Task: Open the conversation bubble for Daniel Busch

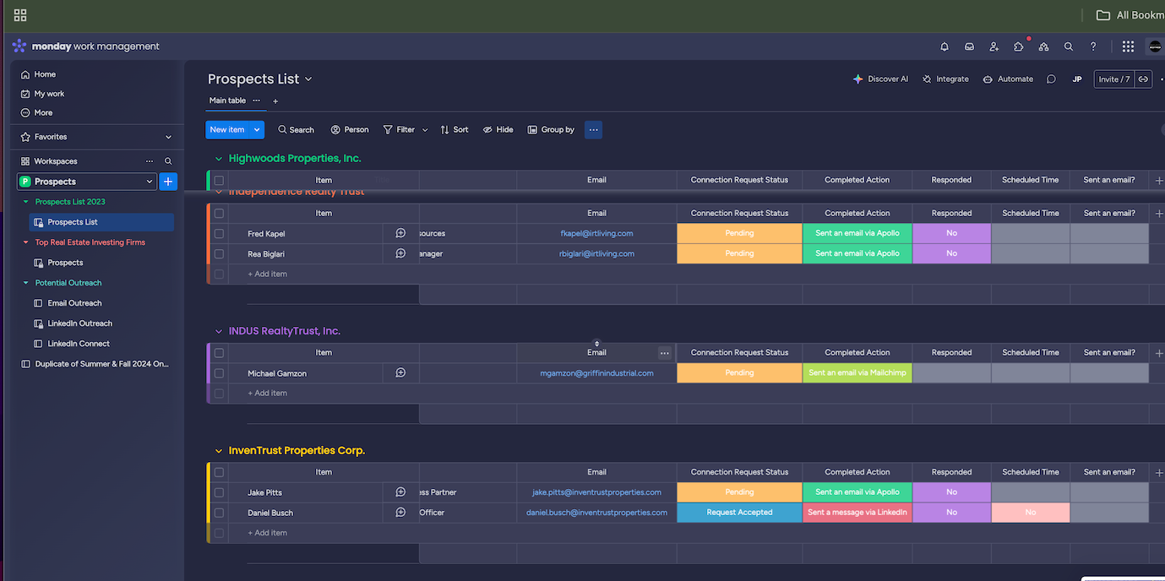Action: pyautogui.click(x=400, y=512)
